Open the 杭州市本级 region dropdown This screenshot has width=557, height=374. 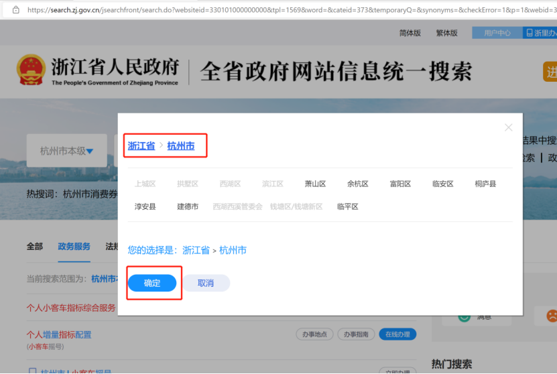[x=66, y=151]
